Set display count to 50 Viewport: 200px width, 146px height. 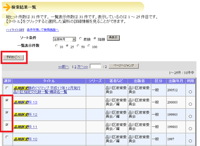[78, 46]
